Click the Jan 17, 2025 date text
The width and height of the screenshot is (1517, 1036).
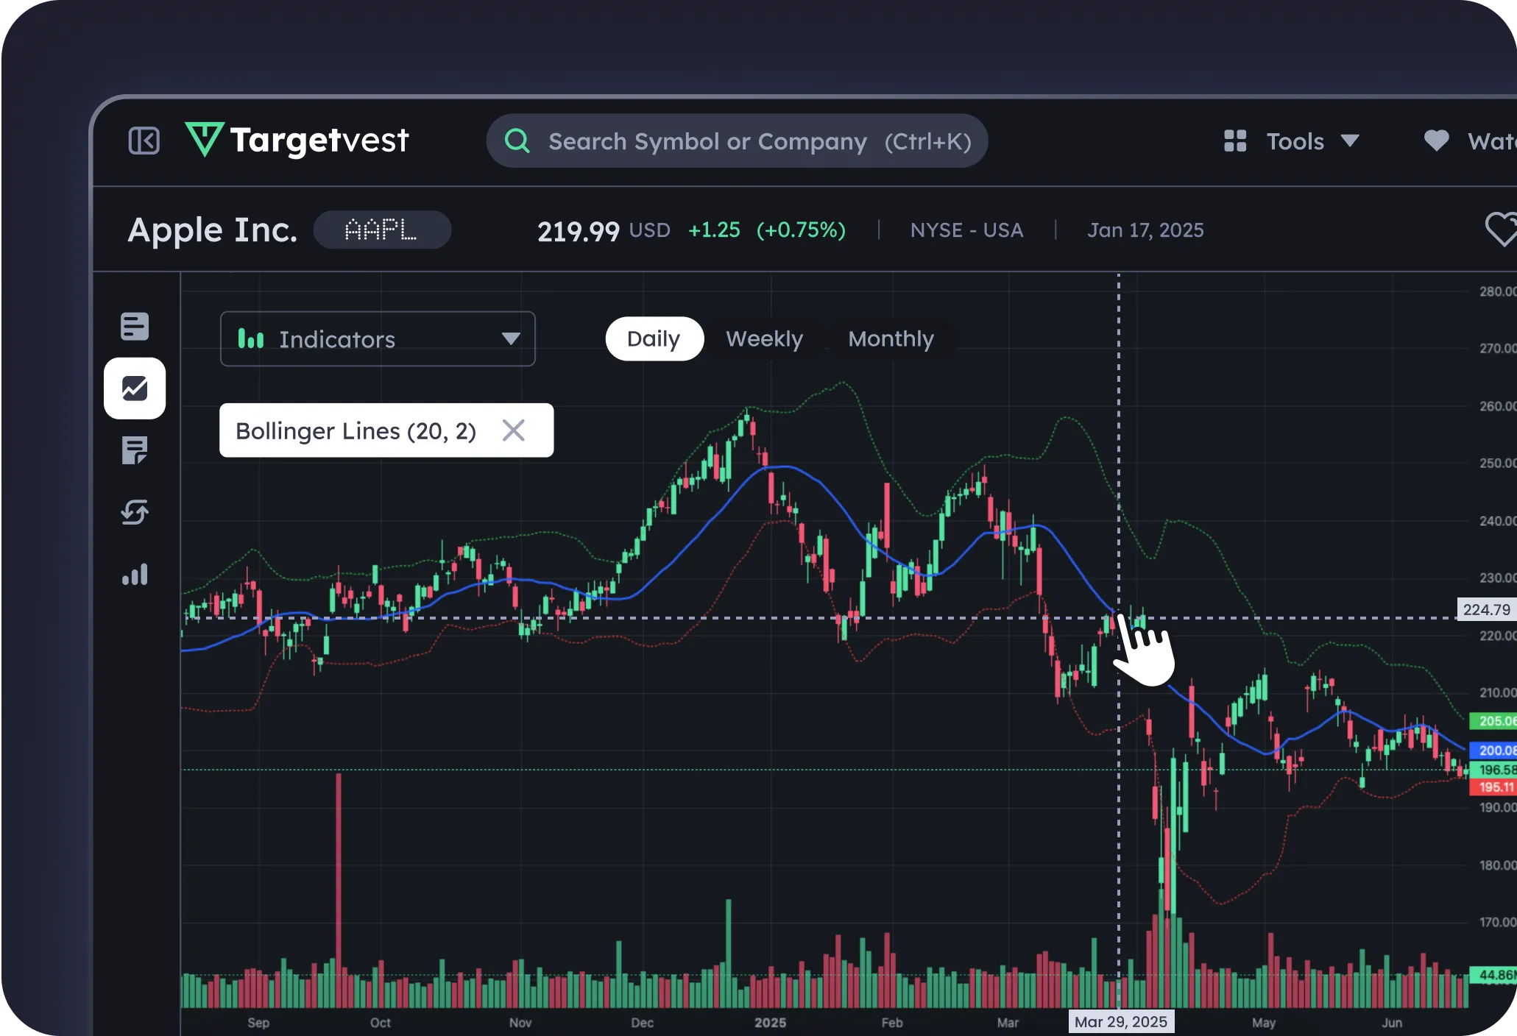pyautogui.click(x=1145, y=230)
